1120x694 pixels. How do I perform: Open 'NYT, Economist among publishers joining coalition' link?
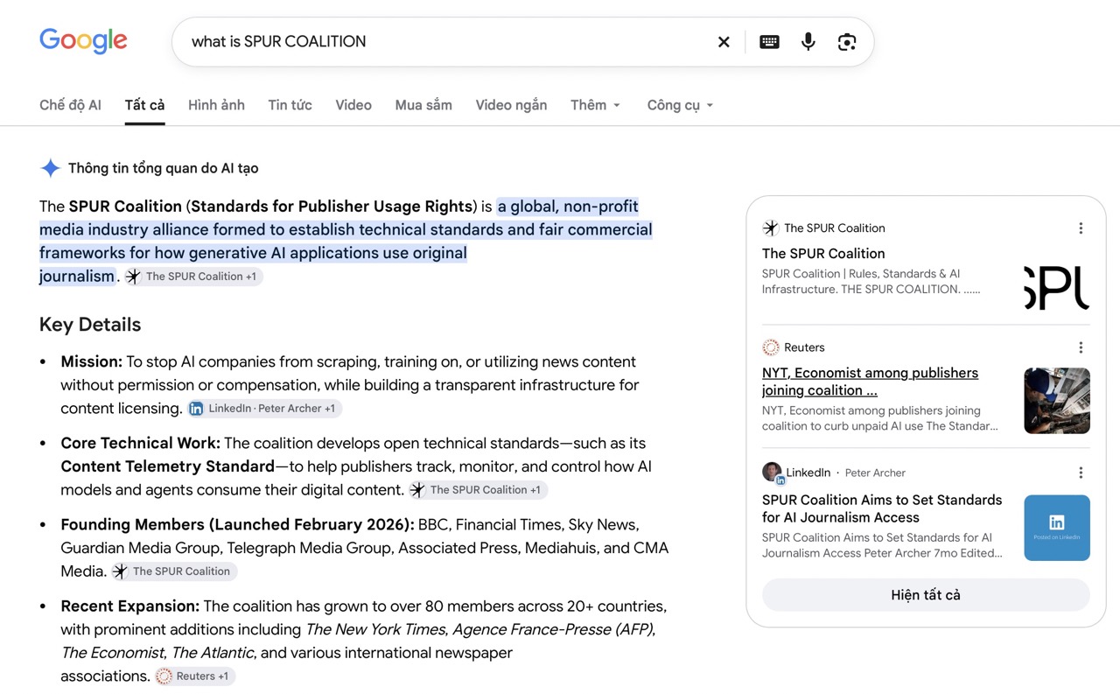click(x=870, y=382)
